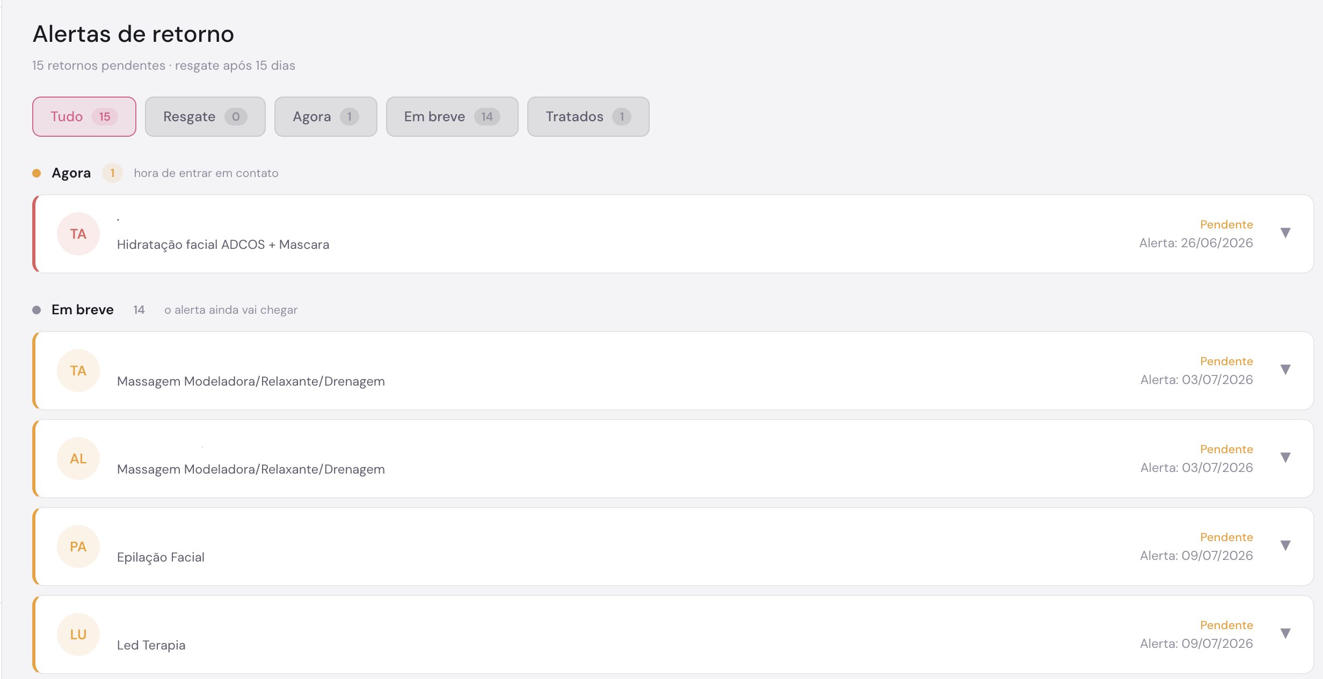The image size is (1323, 679).
Task: Expand the Epilação Facial alert arrow
Action: click(1285, 545)
